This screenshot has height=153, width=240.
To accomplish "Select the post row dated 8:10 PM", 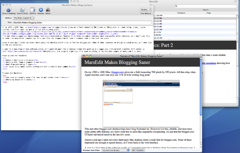I will [195, 32].
